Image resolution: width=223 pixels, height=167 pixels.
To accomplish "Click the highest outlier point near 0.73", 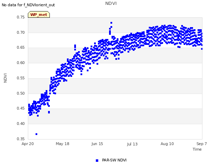I will pos(111,23).
